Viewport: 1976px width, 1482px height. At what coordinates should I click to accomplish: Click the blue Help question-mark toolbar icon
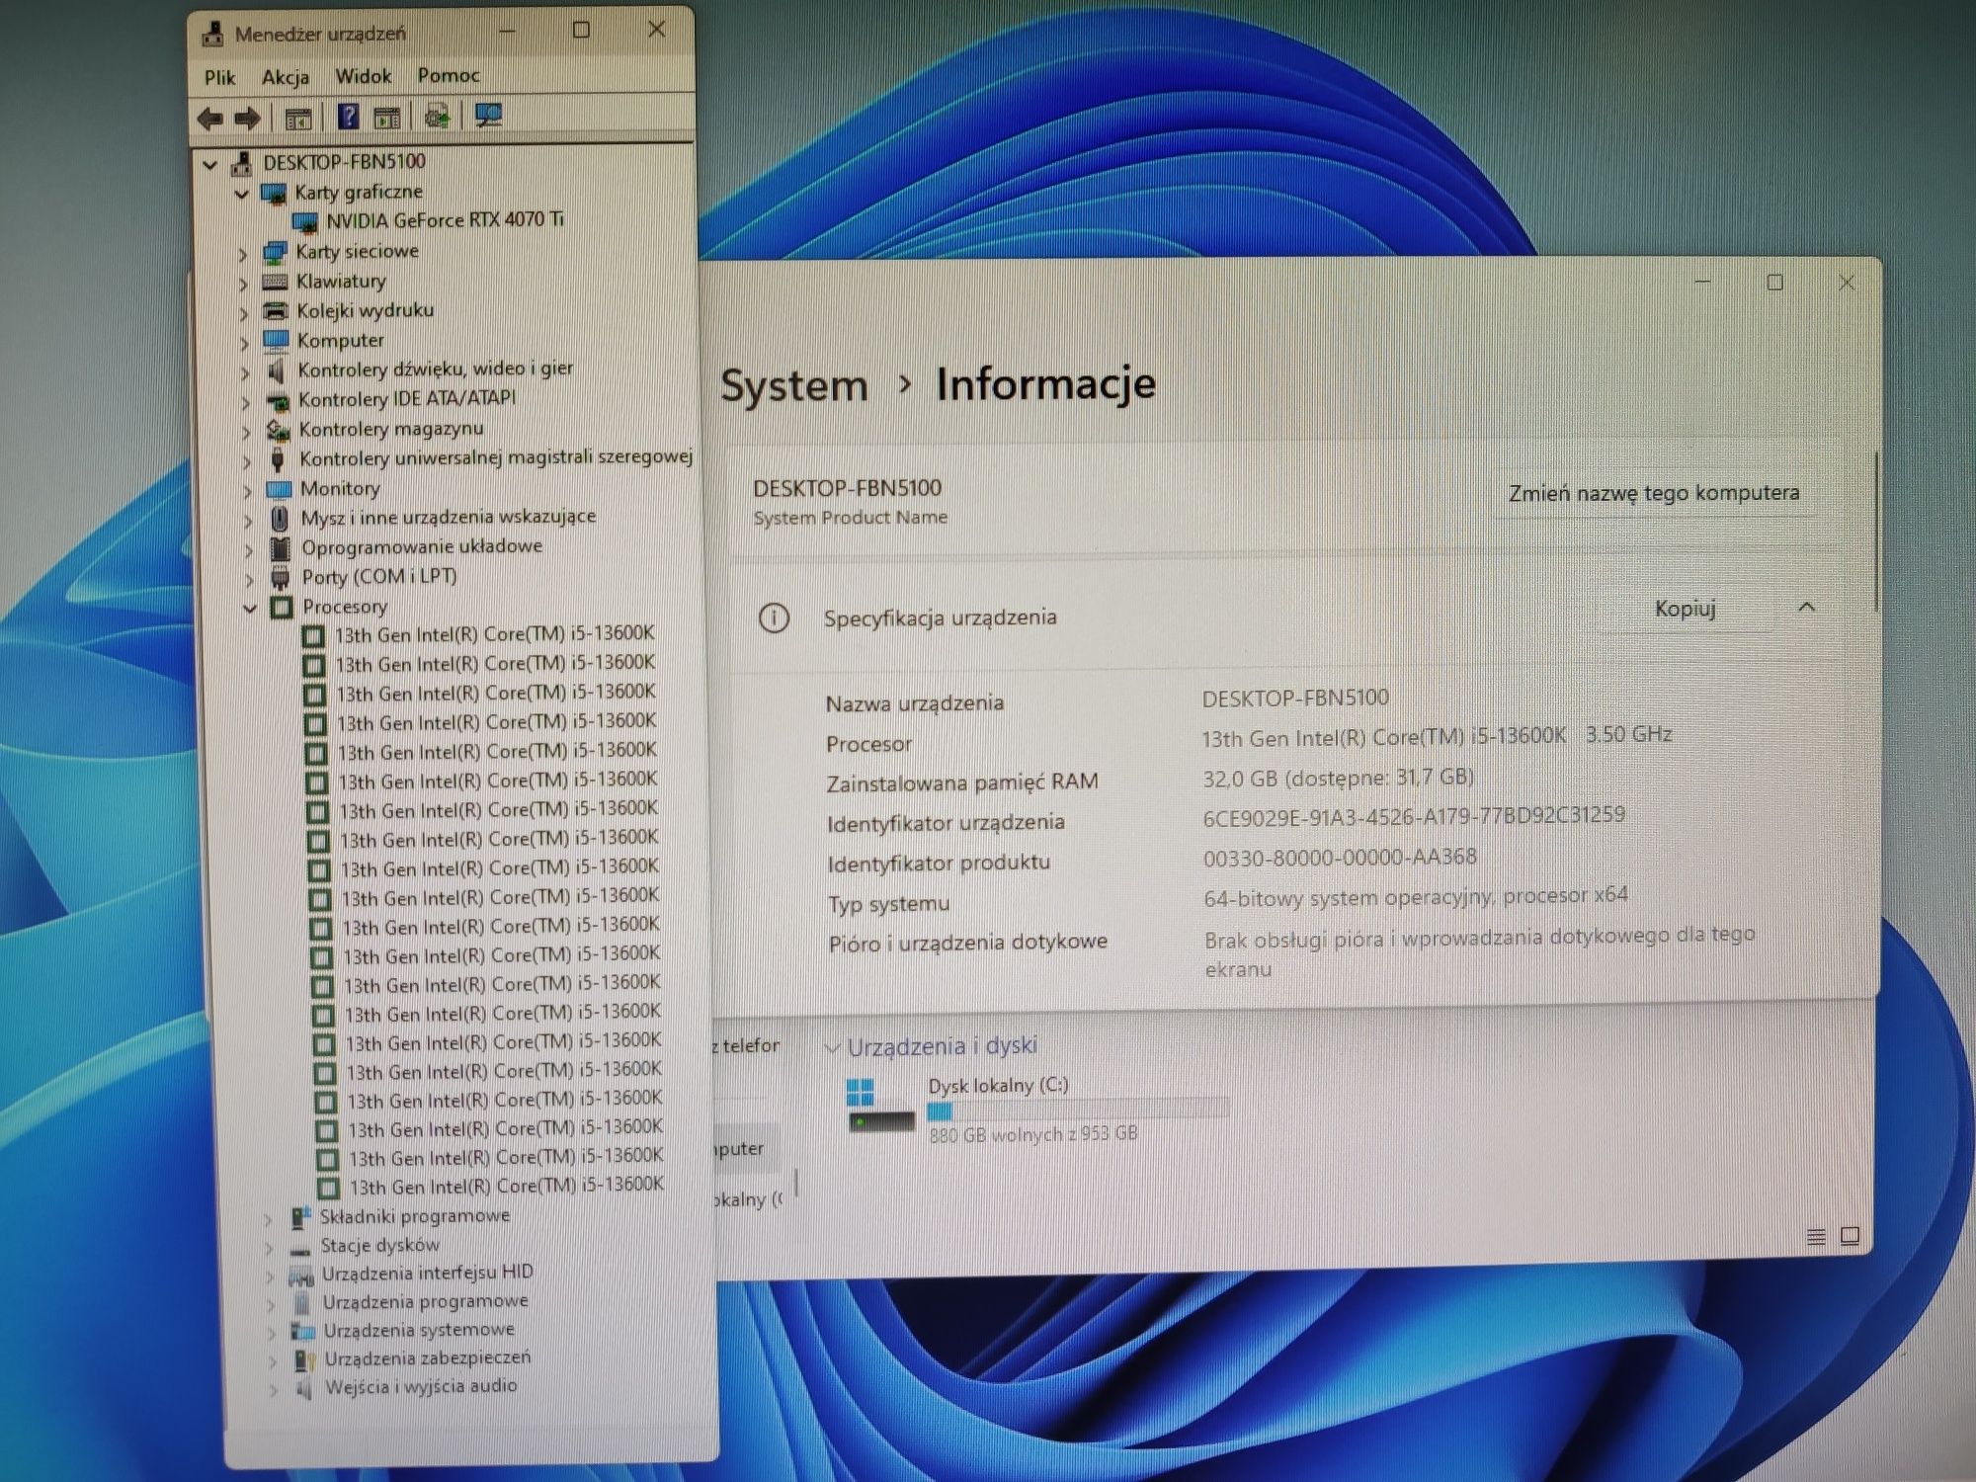coord(348,117)
